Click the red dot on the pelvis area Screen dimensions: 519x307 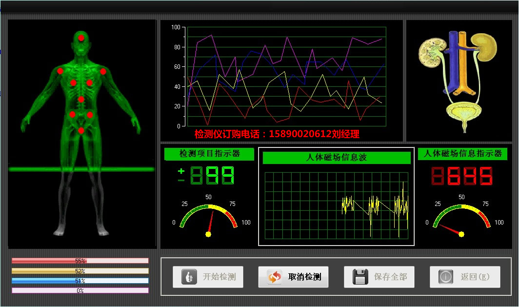pyautogui.click(x=80, y=131)
